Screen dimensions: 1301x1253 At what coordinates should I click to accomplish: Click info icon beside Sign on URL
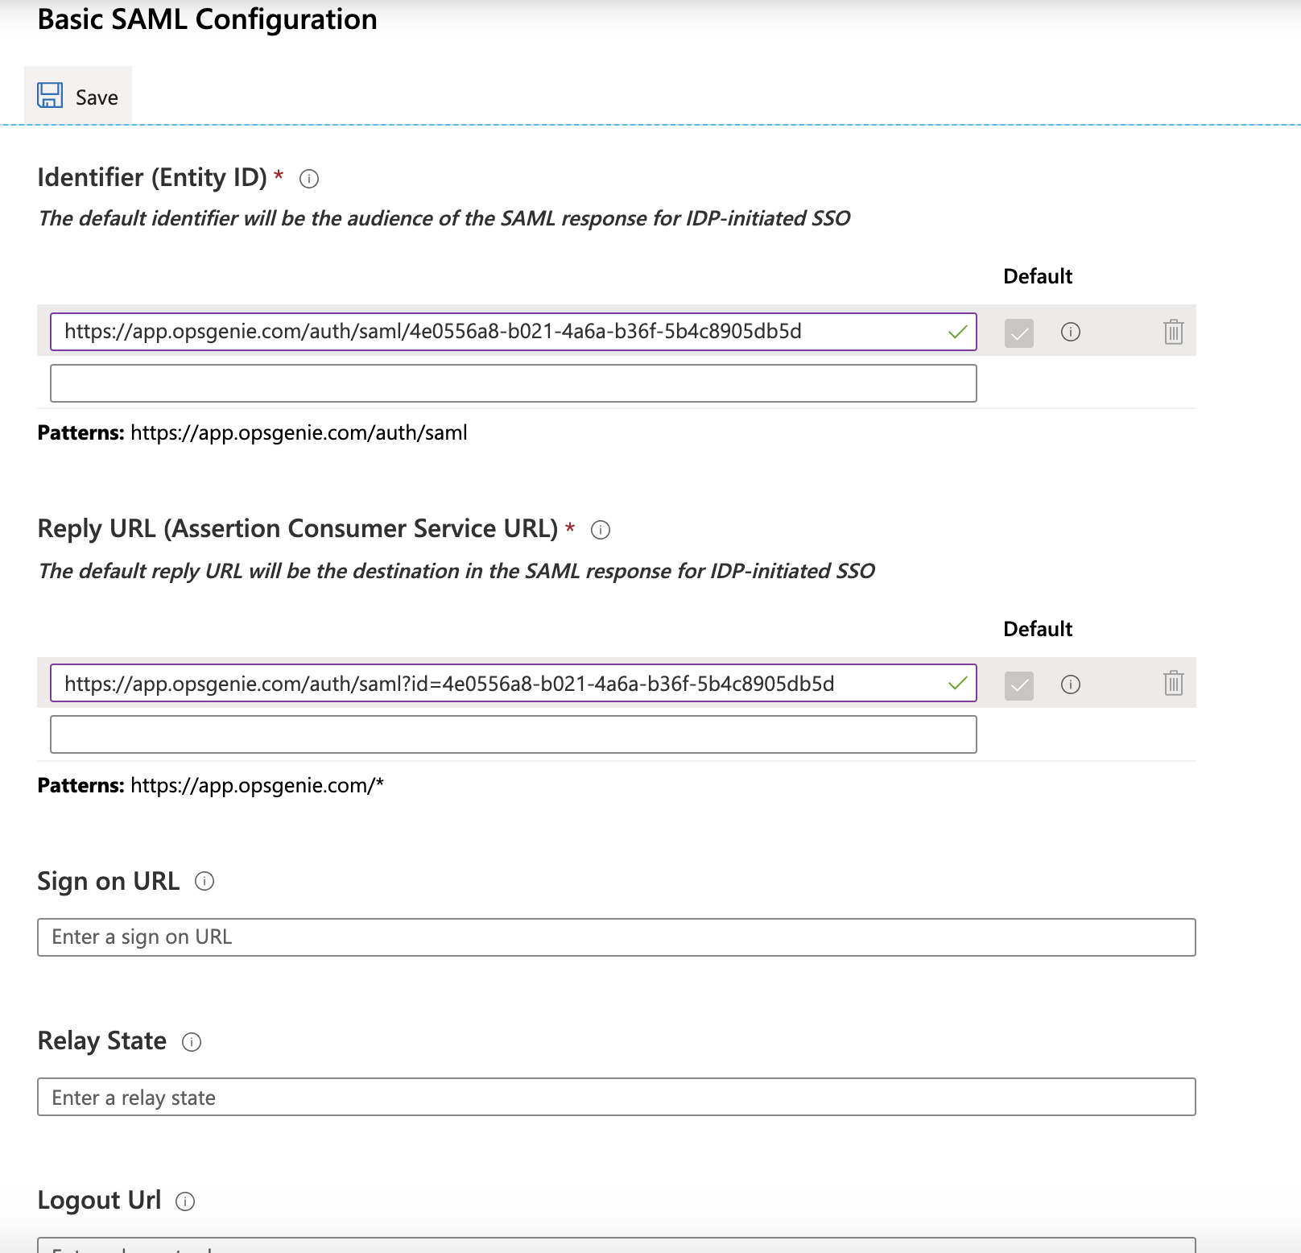click(205, 881)
